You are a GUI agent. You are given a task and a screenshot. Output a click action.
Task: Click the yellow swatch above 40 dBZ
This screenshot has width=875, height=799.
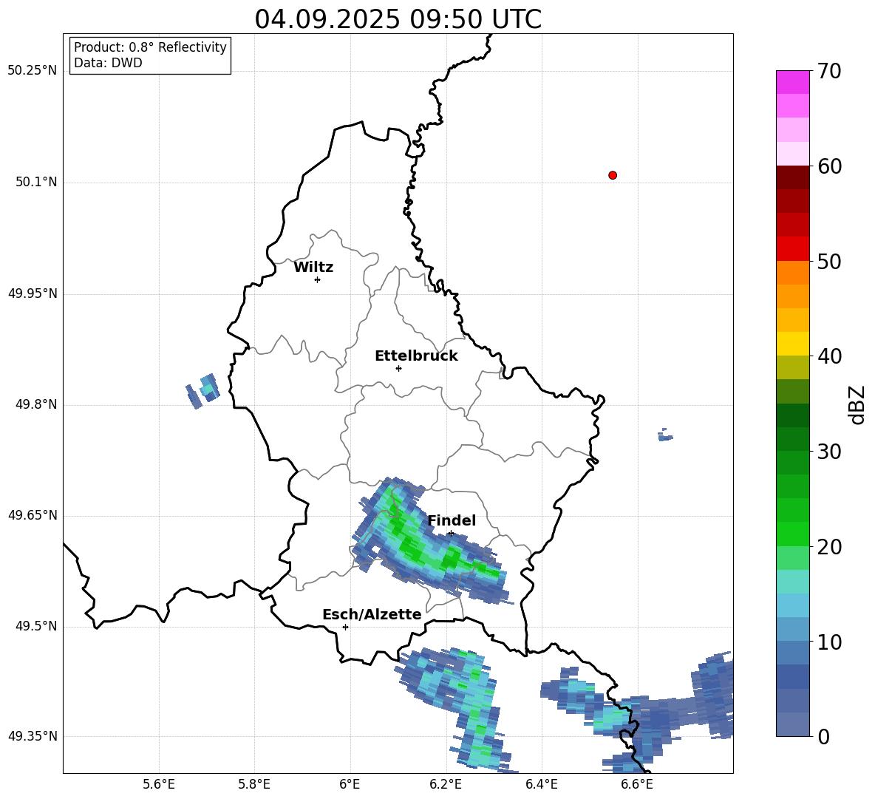792,344
